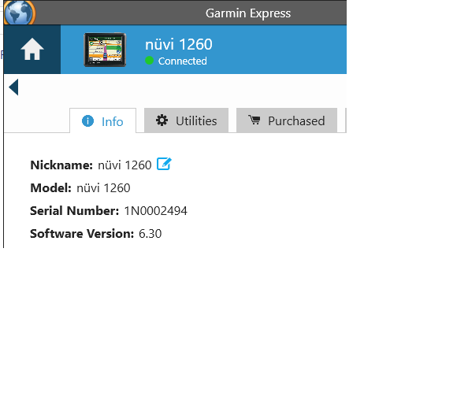Image resolution: width=457 pixels, height=415 pixels.
Task: Click the nüvi 1260 header title
Action: pyautogui.click(x=179, y=45)
